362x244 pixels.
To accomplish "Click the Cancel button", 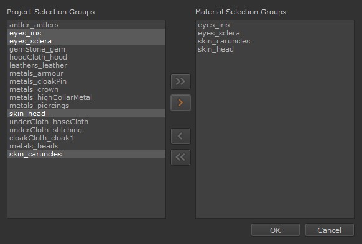I will click(x=330, y=230).
